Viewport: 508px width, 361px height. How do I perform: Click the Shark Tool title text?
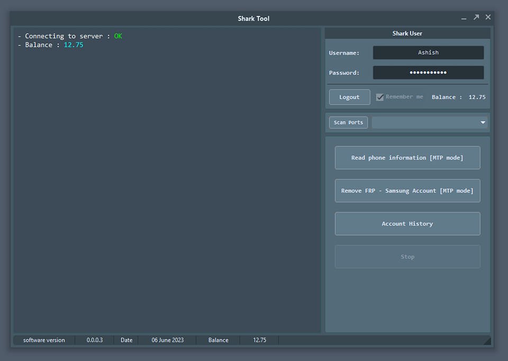click(253, 19)
